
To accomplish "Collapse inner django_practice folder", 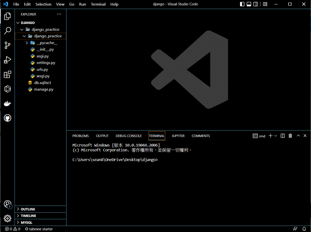I will click(24, 36).
